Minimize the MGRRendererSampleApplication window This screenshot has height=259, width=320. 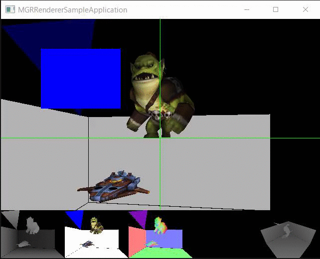247,9
